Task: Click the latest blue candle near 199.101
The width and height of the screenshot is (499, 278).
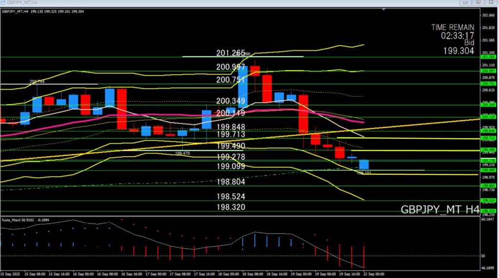Action: click(364, 165)
